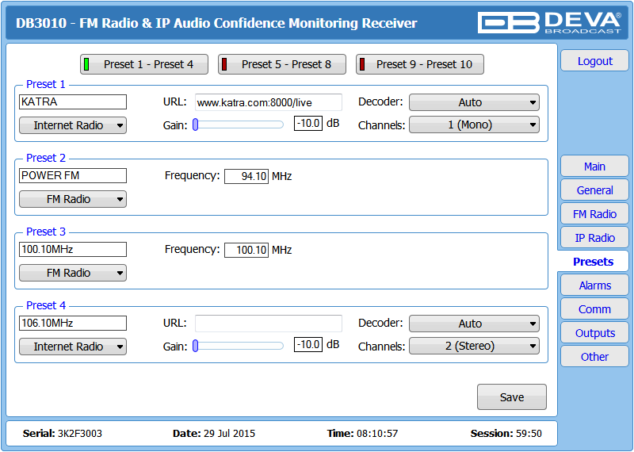
Task: Click the Session 59:50 countdown text
Action: coord(506,434)
